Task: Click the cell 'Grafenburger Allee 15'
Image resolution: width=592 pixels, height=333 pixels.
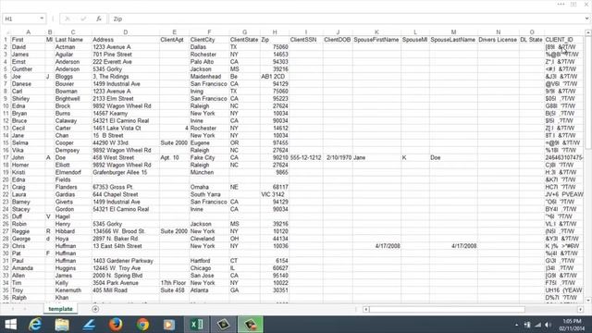Action: [126, 172]
